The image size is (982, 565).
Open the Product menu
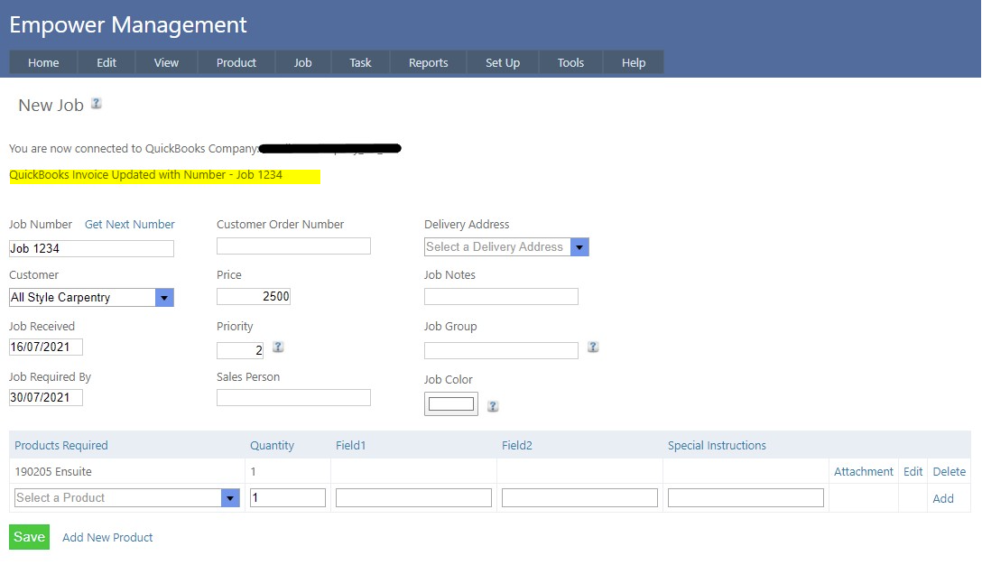pyautogui.click(x=236, y=62)
